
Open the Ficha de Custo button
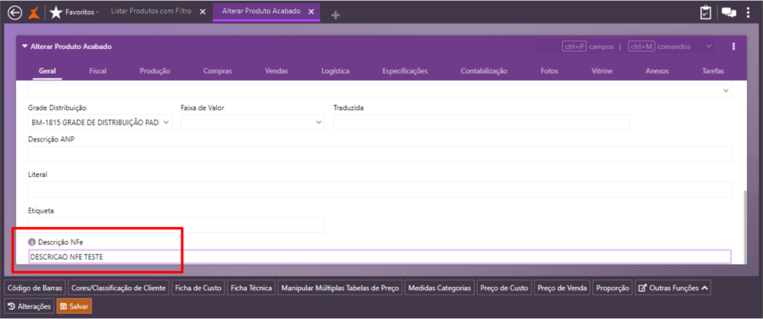198,288
